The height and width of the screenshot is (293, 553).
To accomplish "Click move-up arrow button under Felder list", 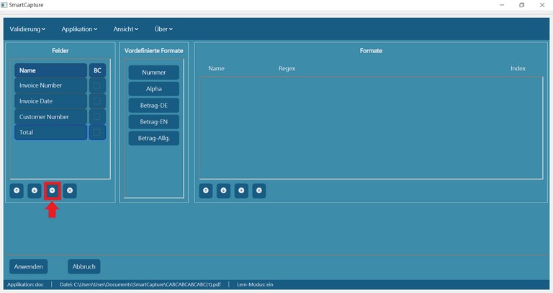I will (x=17, y=190).
